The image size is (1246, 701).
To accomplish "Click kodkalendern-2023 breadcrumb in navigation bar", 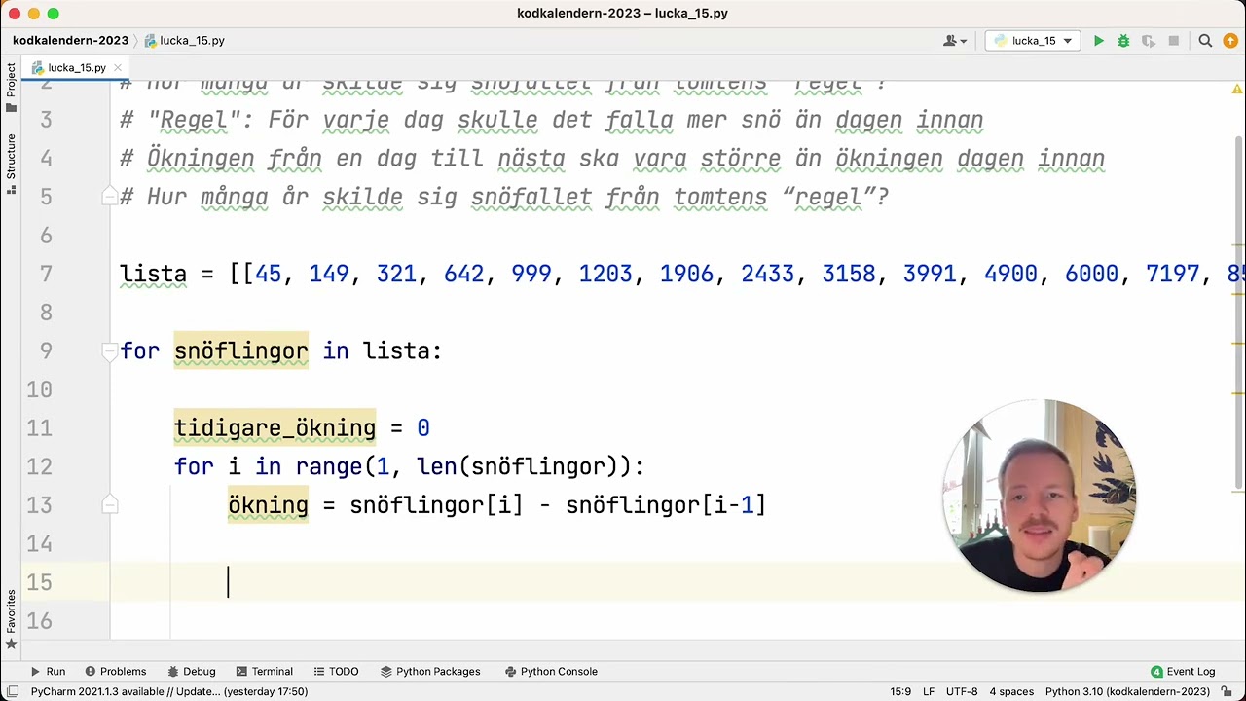I will point(70,41).
